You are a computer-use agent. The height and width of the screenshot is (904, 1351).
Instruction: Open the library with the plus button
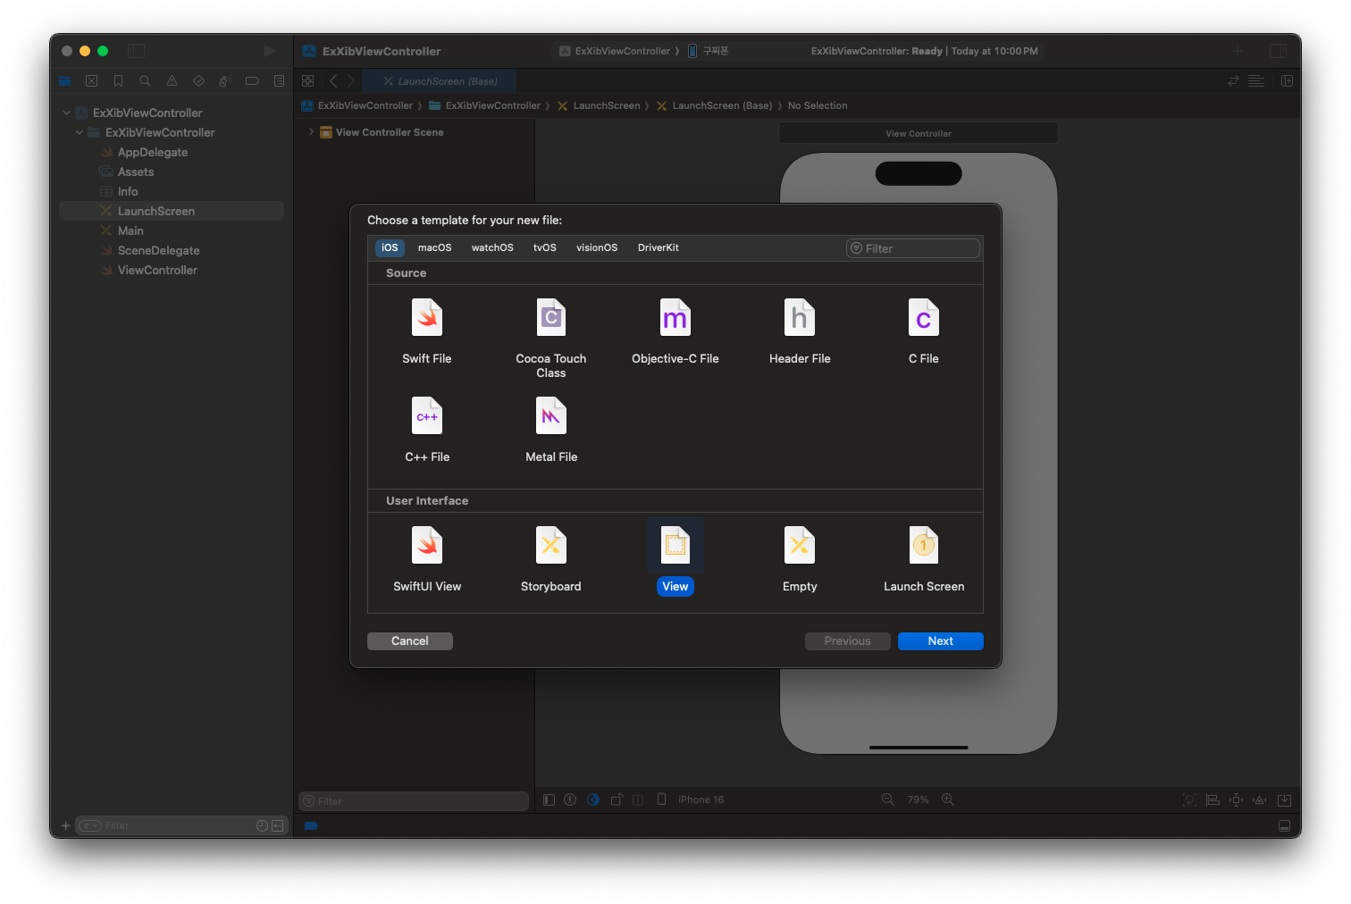[x=1238, y=51]
